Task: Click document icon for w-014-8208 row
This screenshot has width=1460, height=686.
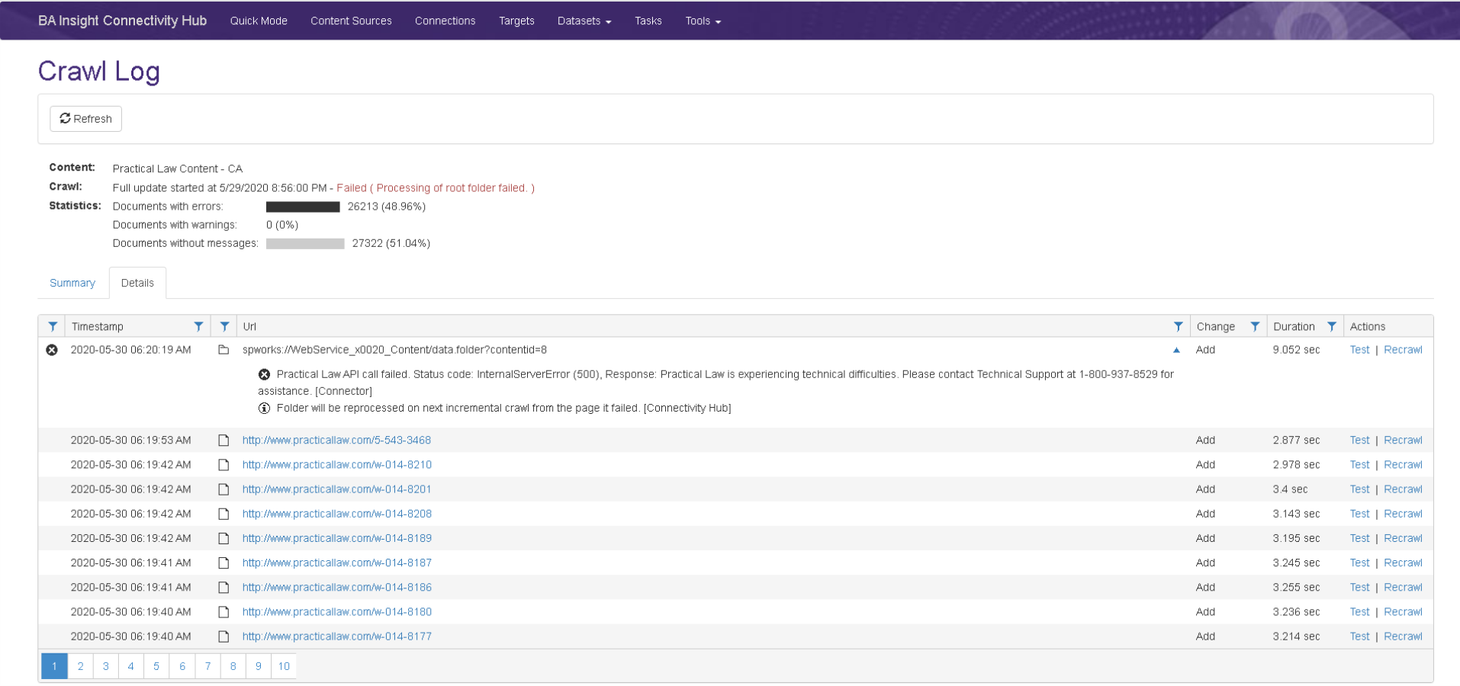Action: coord(224,514)
